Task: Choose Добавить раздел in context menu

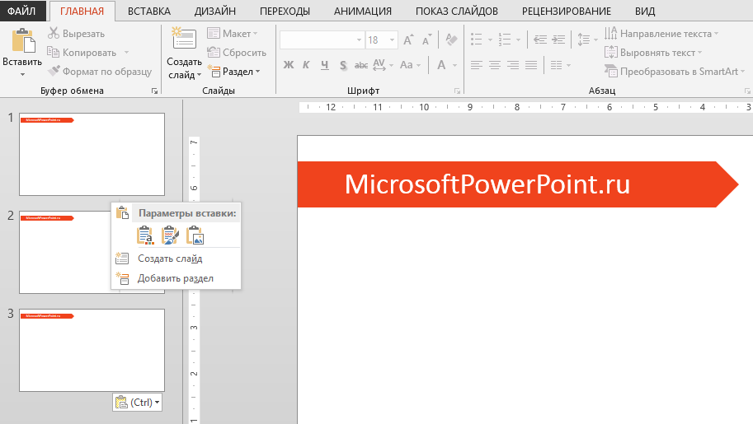Action: [176, 278]
